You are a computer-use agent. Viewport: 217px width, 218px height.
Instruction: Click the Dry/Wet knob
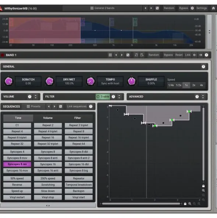point(50,81)
